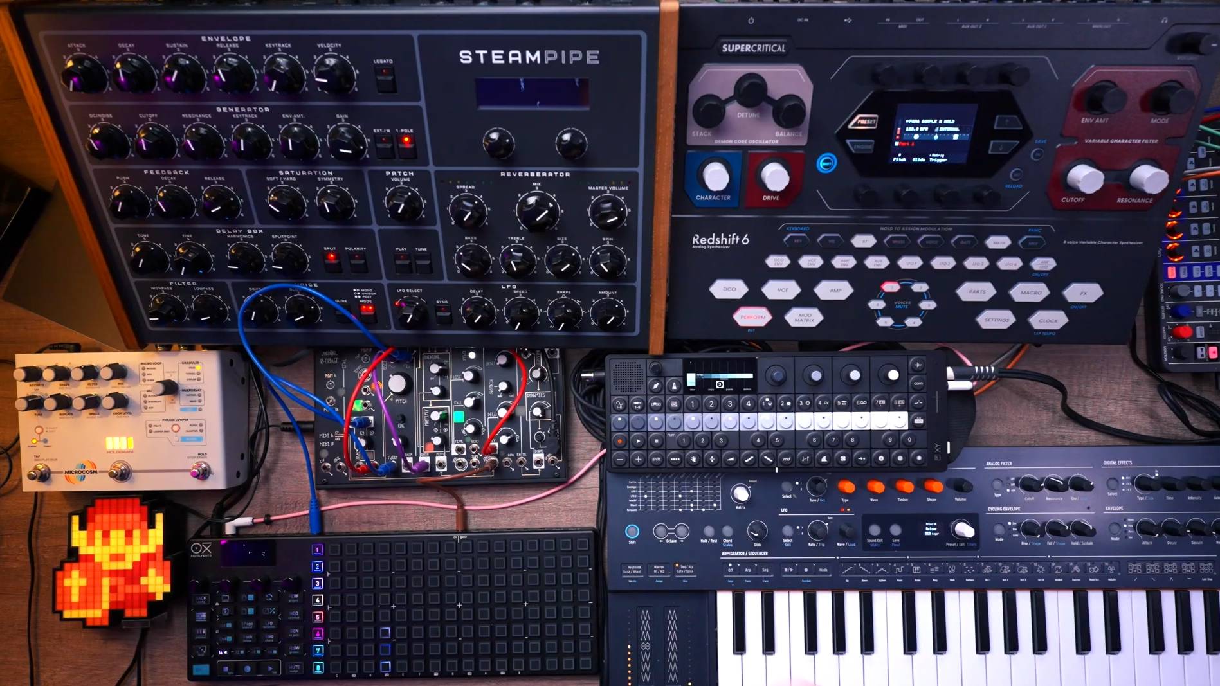Screen dimensions: 1220x686
Task: Click the Master Volume knob on Steampipe
Action: pyautogui.click(x=607, y=212)
